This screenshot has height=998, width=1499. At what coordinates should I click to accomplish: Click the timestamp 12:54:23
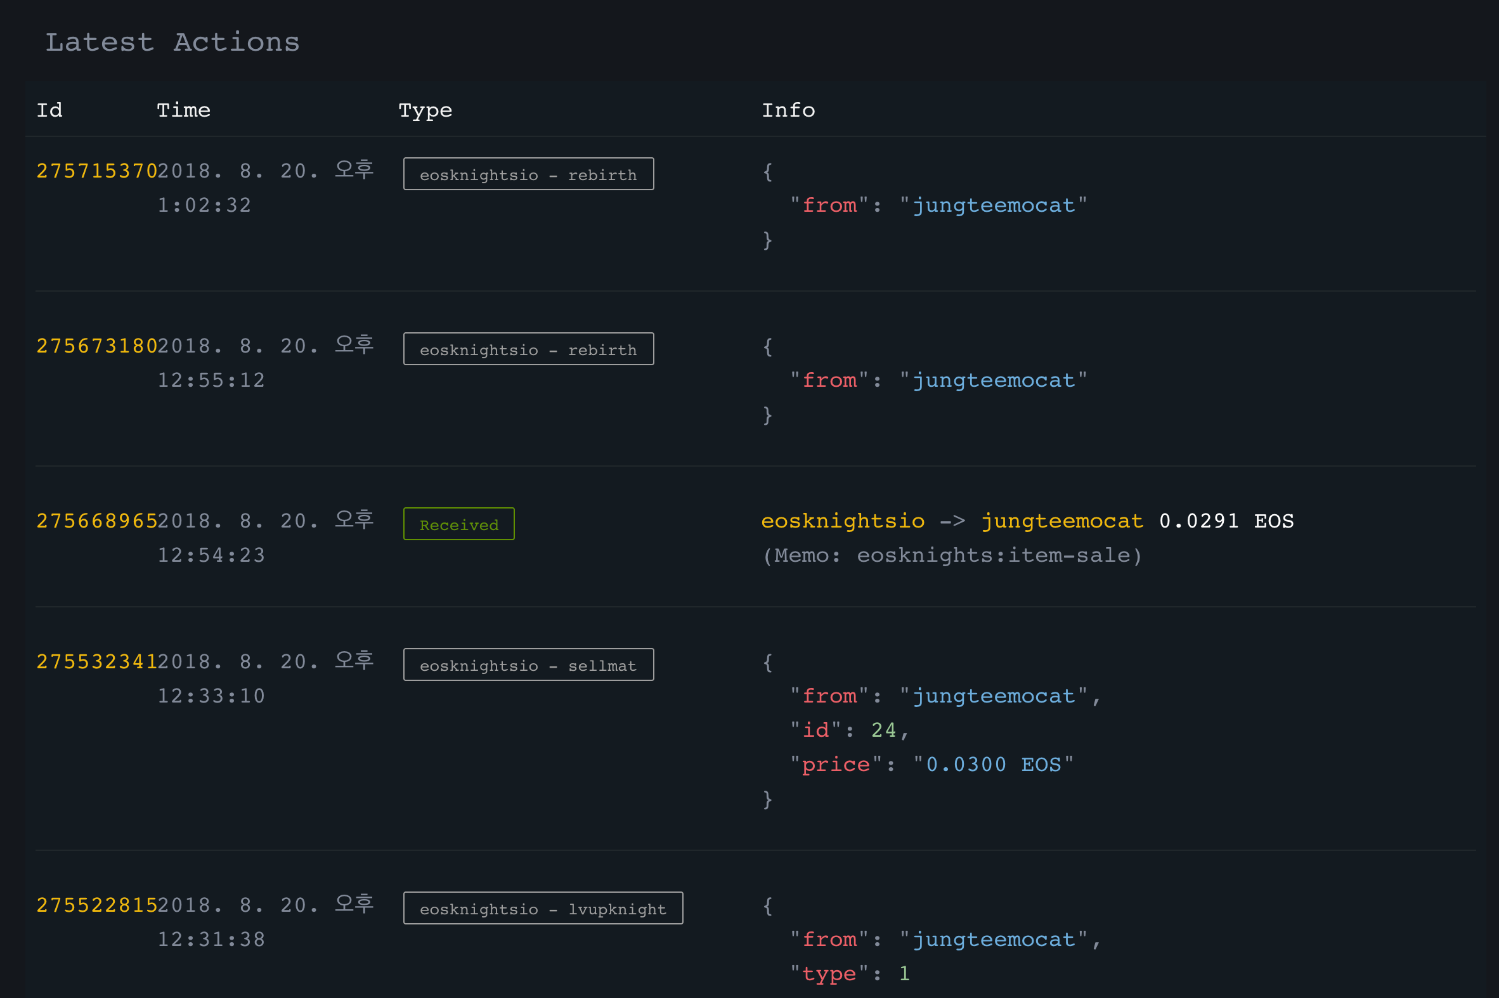pyautogui.click(x=211, y=555)
